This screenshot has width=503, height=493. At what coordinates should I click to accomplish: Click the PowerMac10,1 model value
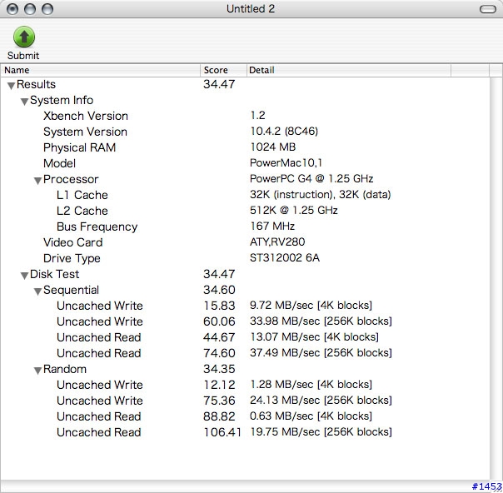point(286,163)
